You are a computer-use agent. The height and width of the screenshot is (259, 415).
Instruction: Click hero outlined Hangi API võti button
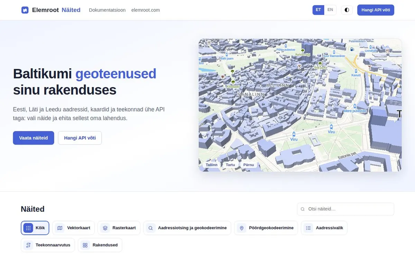point(80,138)
